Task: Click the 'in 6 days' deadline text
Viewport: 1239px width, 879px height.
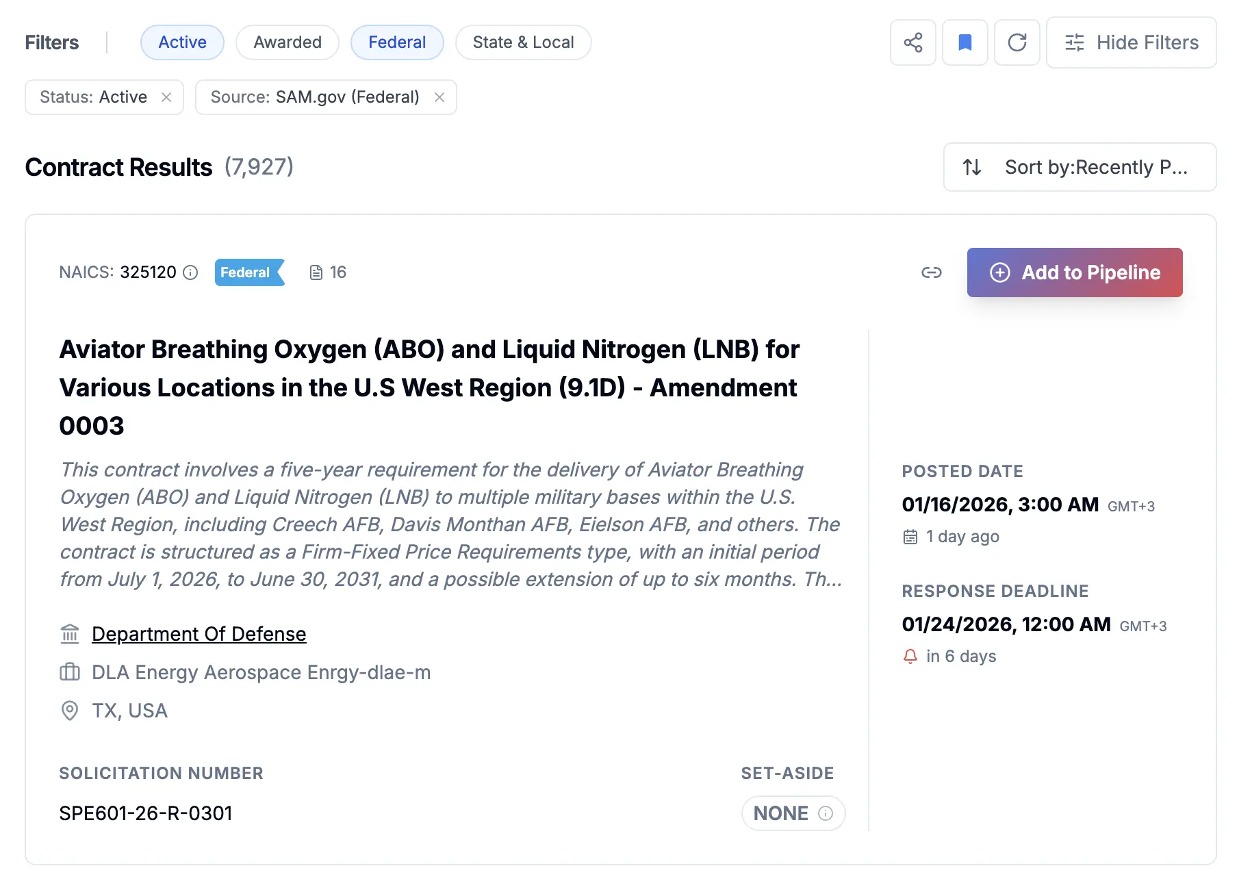Action: pos(961,657)
